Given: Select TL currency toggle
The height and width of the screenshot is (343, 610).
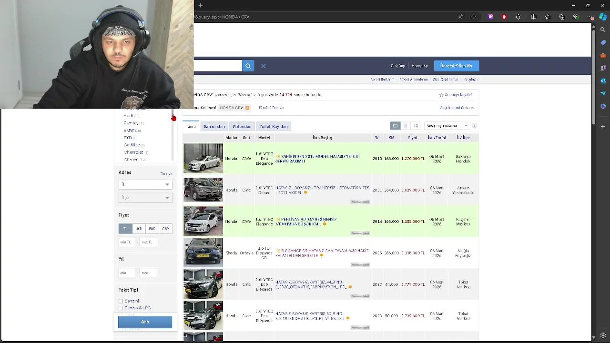Looking at the screenshot, I should (x=125, y=229).
